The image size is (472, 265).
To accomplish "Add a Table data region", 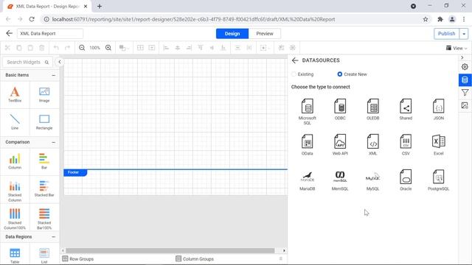I will (x=15, y=255).
